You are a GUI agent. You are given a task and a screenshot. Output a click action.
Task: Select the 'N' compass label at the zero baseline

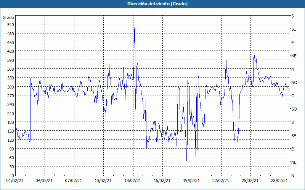pos(293,176)
